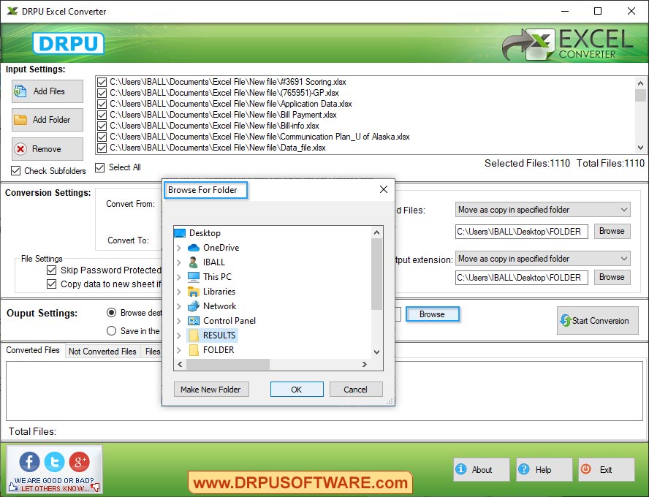The width and height of the screenshot is (649, 497).
Task: Select the Converted Files tab
Action: pos(32,350)
